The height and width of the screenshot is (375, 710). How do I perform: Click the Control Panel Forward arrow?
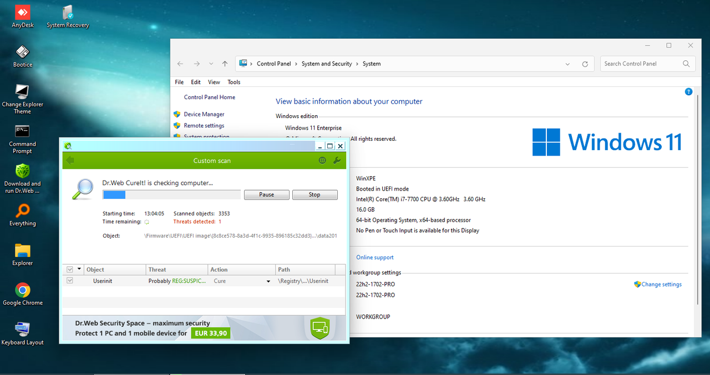[x=196, y=64]
